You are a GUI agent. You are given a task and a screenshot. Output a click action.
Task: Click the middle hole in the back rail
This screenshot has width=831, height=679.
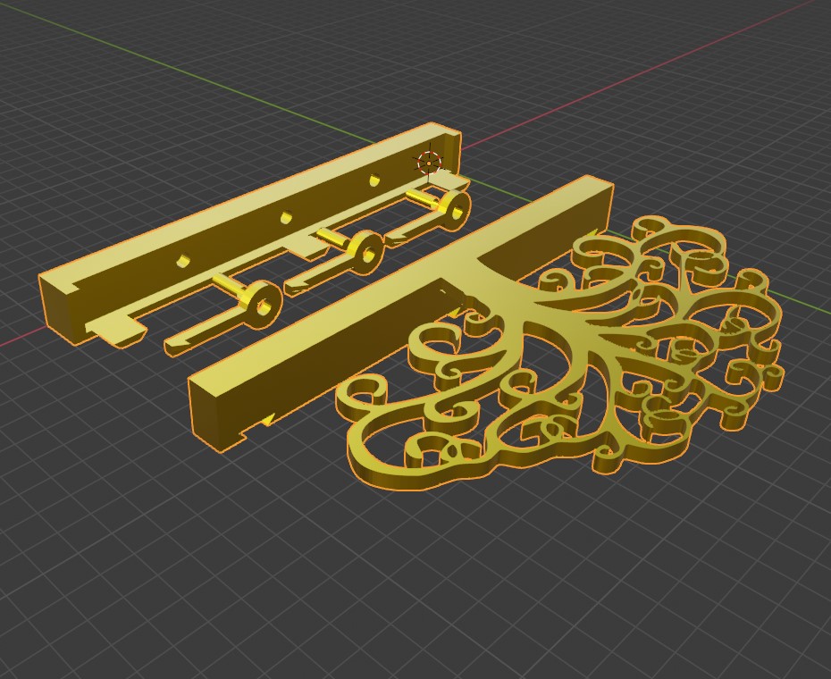[x=286, y=217]
